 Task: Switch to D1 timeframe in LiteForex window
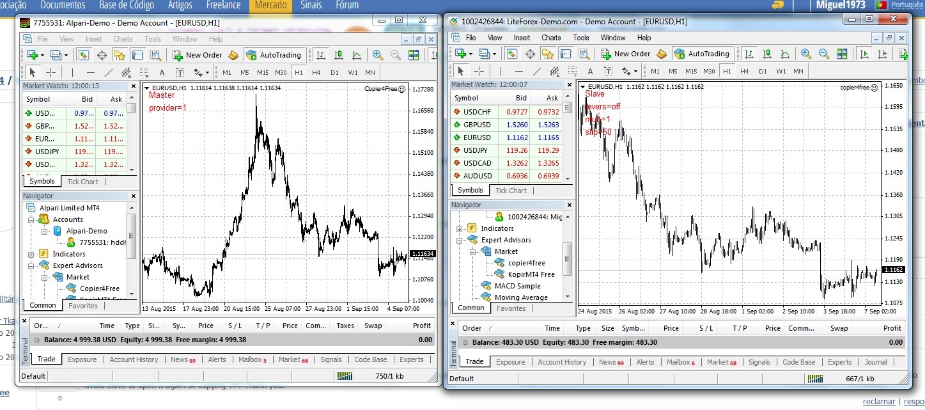pos(763,71)
